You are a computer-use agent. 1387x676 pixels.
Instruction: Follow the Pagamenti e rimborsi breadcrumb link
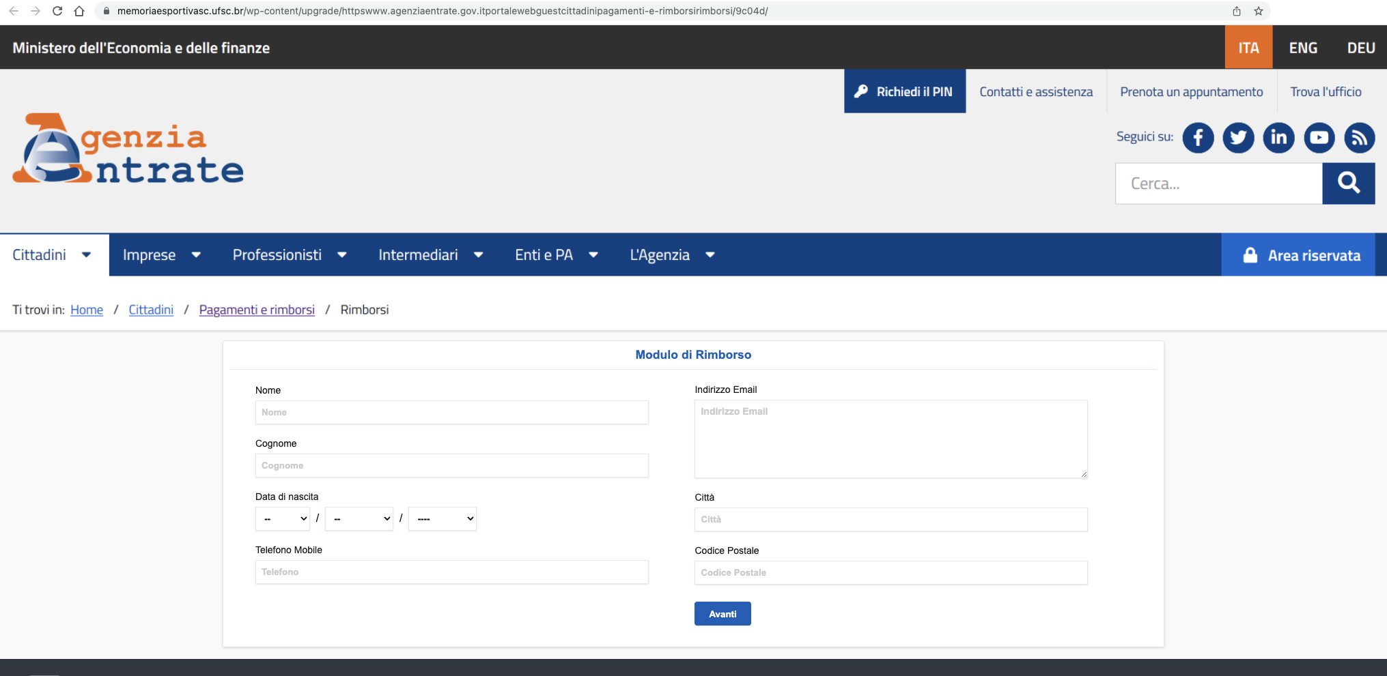(x=257, y=310)
